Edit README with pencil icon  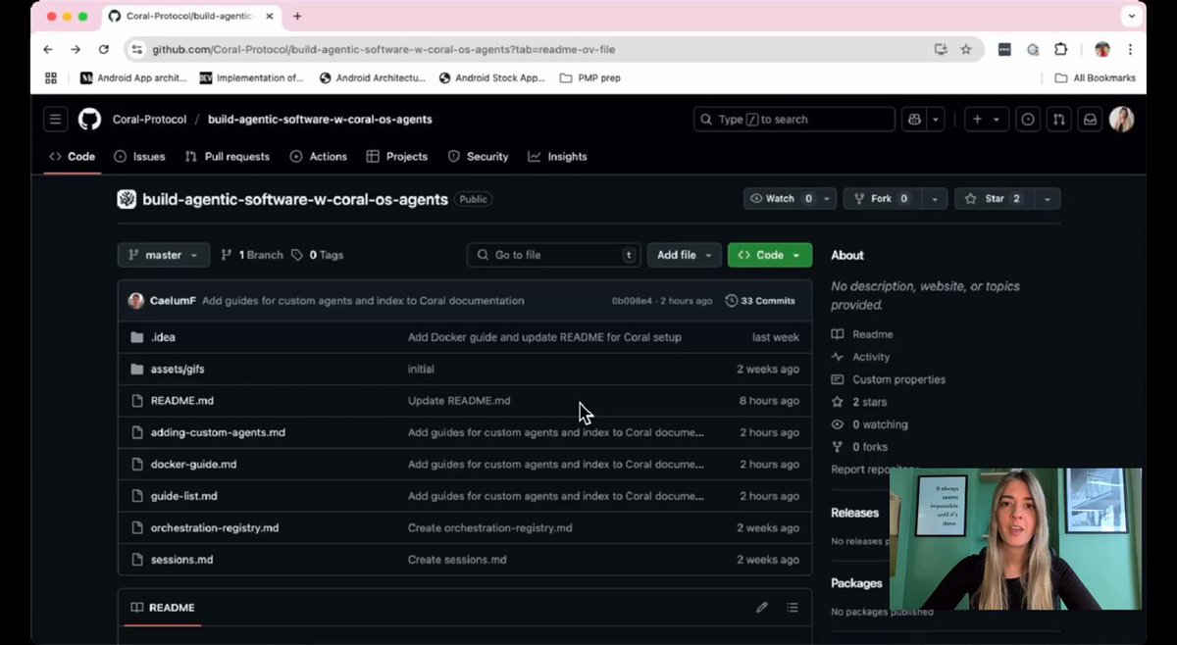click(x=762, y=608)
